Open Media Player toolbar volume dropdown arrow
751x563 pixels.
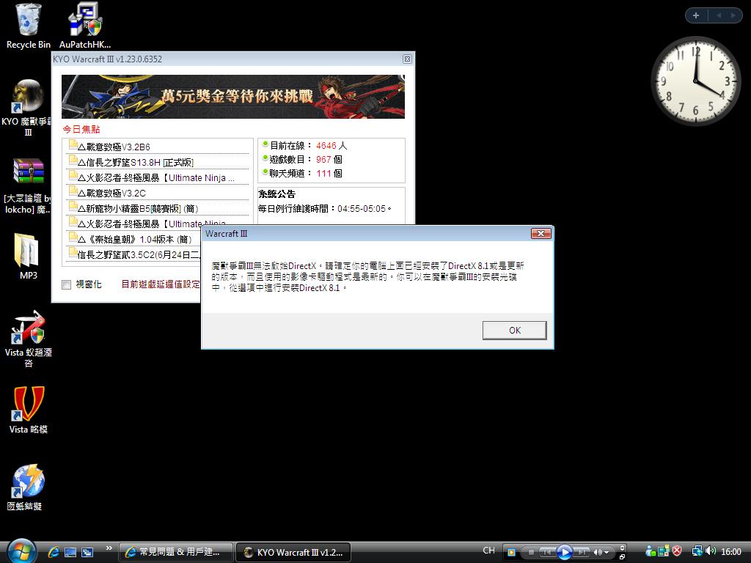tap(607, 553)
